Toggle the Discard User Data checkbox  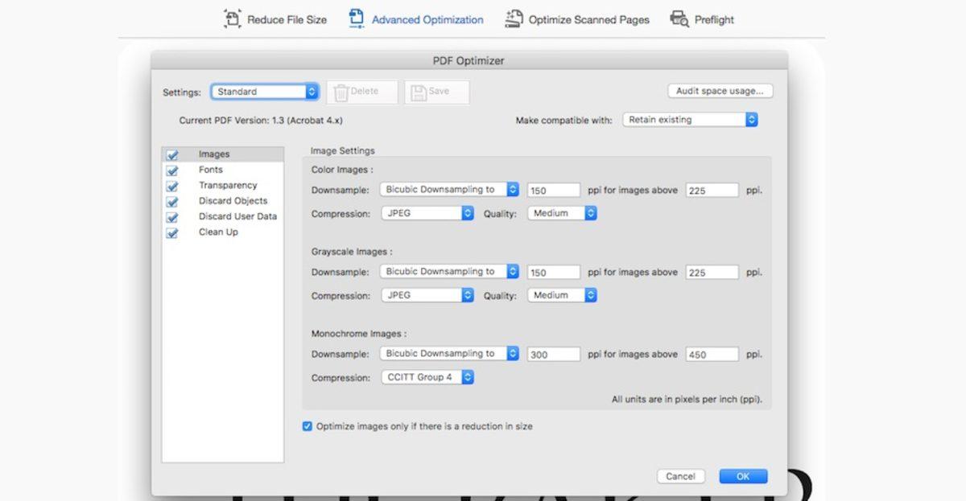[172, 216]
